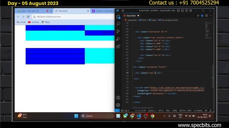229x128 pixels.
Task: Open the Source Control view
Action: click(118, 31)
